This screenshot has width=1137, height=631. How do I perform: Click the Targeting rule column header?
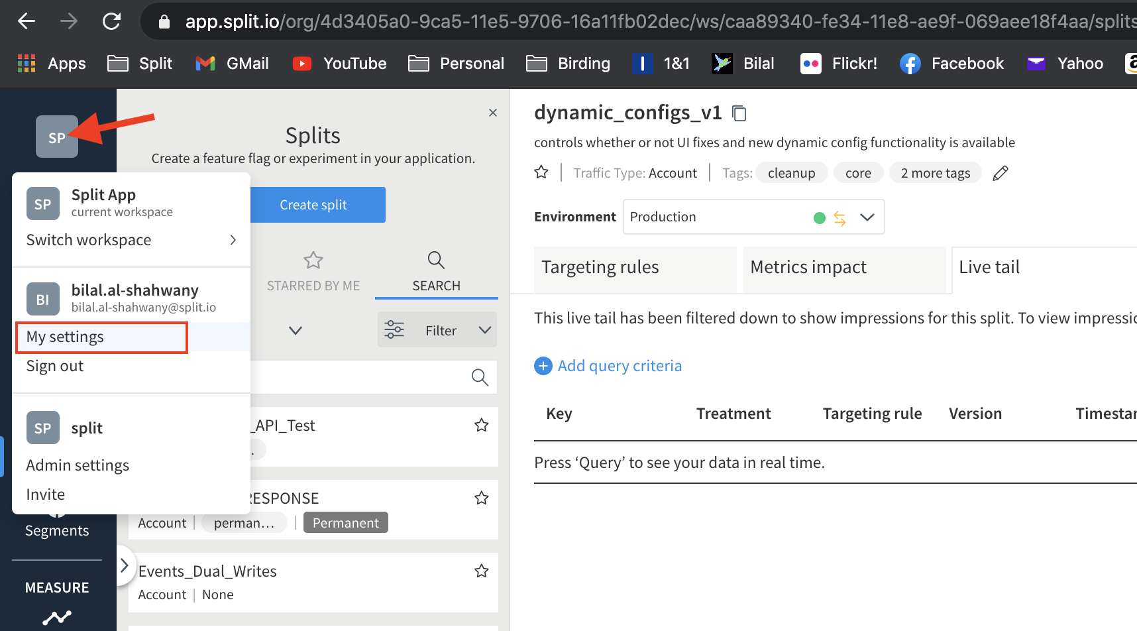(x=872, y=414)
